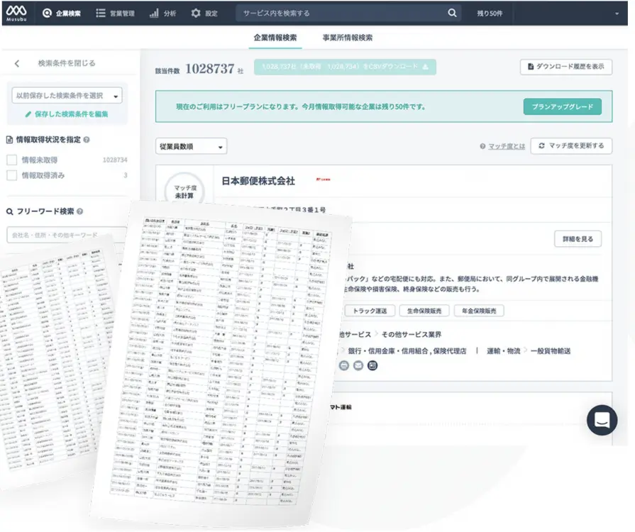
Task: Click プランアップグレード button
Action: pos(562,107)
